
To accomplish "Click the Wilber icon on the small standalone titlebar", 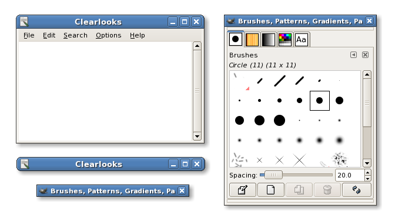I will click(43, 191).
